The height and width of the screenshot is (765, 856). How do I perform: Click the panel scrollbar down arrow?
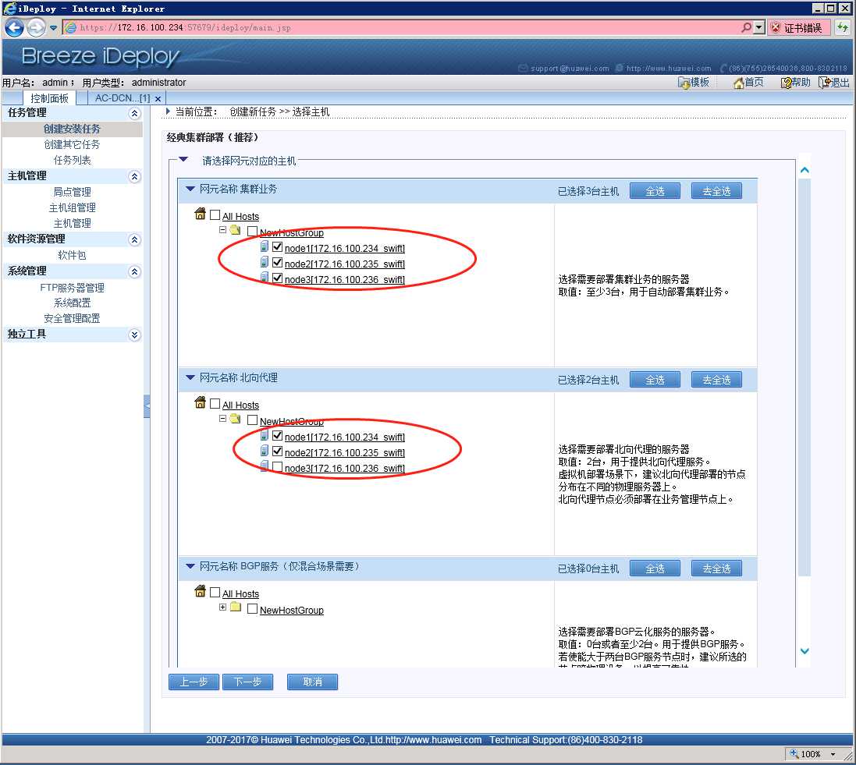click(x=804, y=651)
